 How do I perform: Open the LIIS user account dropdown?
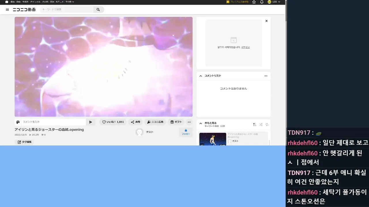tap(276, 2)
